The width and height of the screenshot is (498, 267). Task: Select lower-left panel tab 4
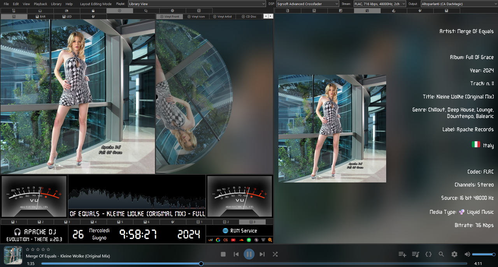93,222
